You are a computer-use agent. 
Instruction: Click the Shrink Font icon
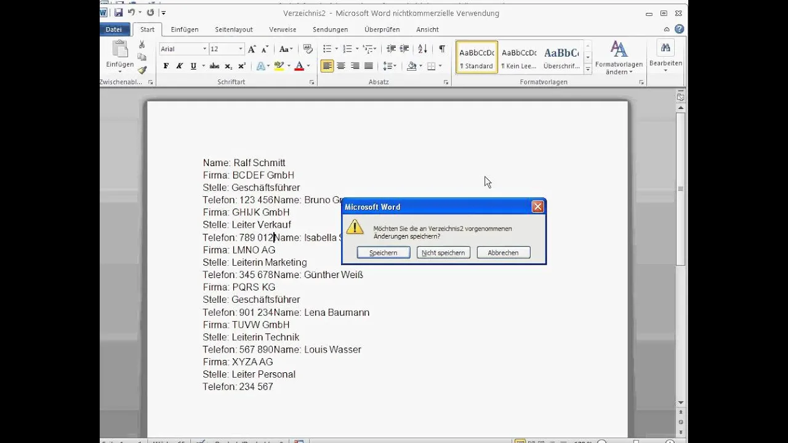click(265, 49)
